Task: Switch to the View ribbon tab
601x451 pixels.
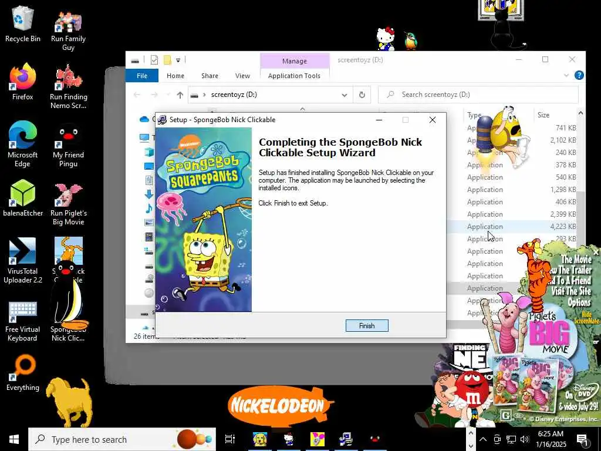Action: pyautogui.click(x=242, y=76)
